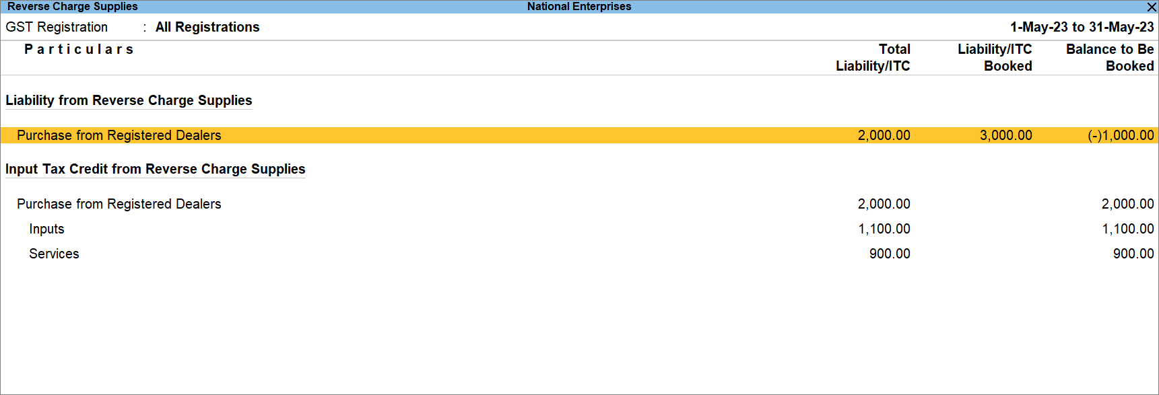Close the Reverse Charge Supplies report
1159x395 pixels.
[1152, 7]
